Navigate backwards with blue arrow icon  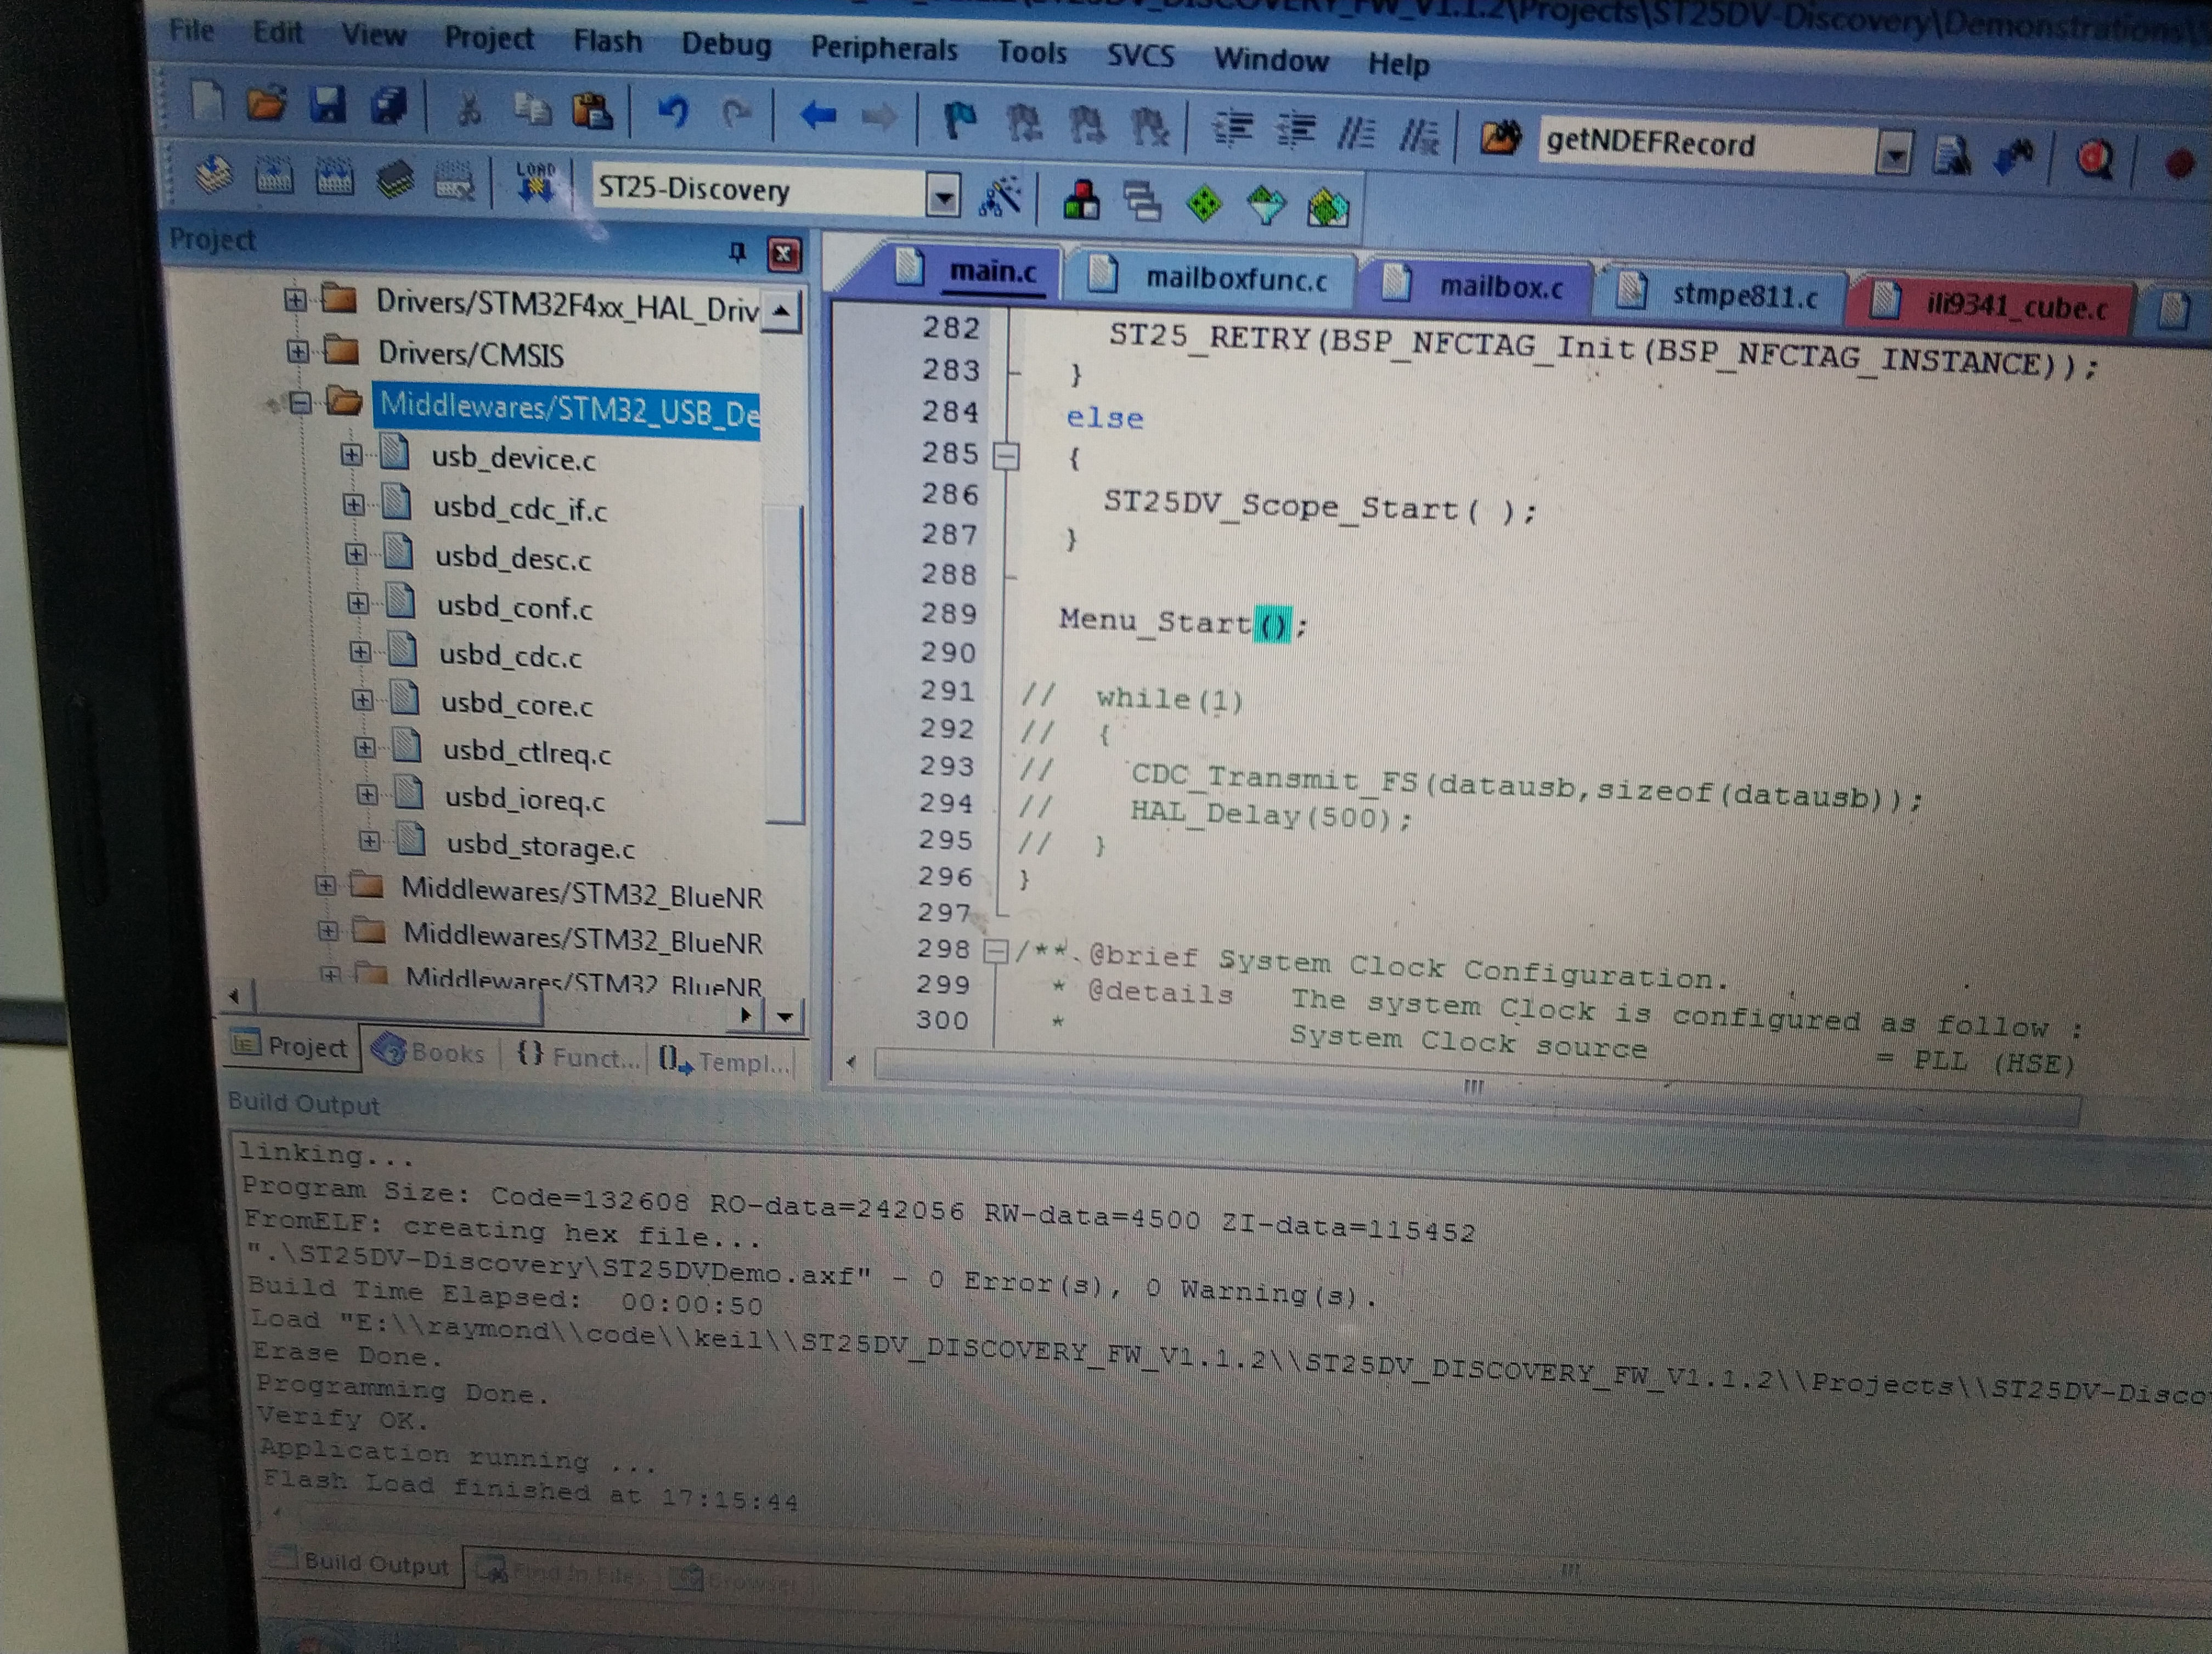click(818, 116)
